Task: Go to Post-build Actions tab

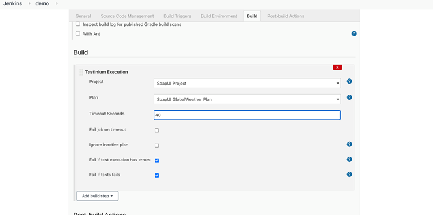Action: coord(286,16)
